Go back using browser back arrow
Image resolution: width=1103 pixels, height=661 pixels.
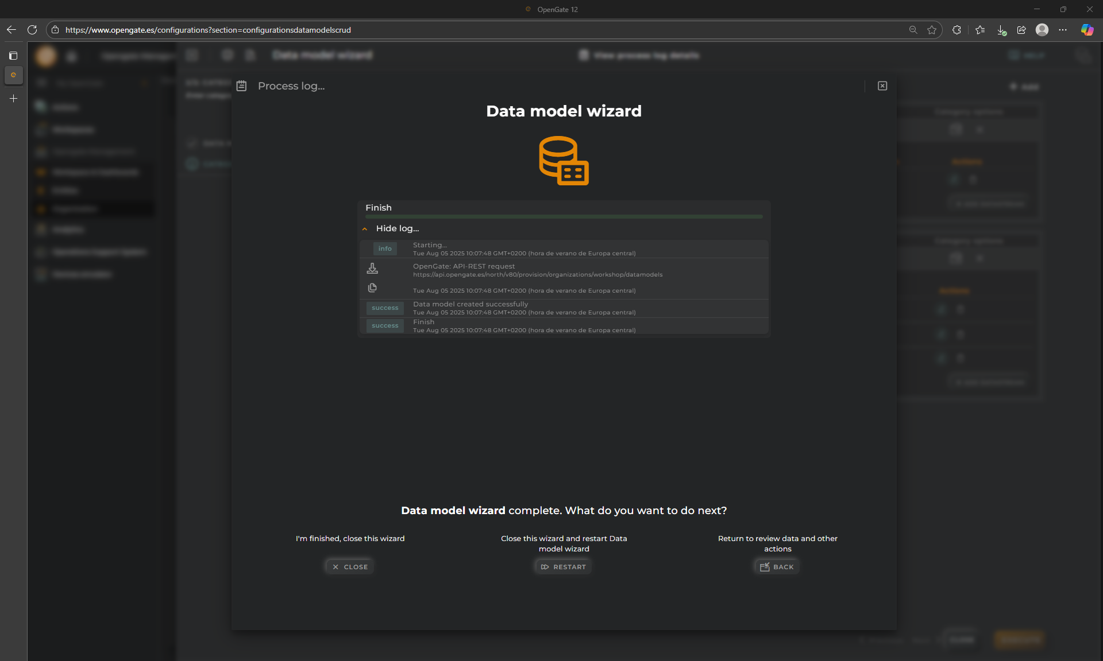click(x=11, y=30)
